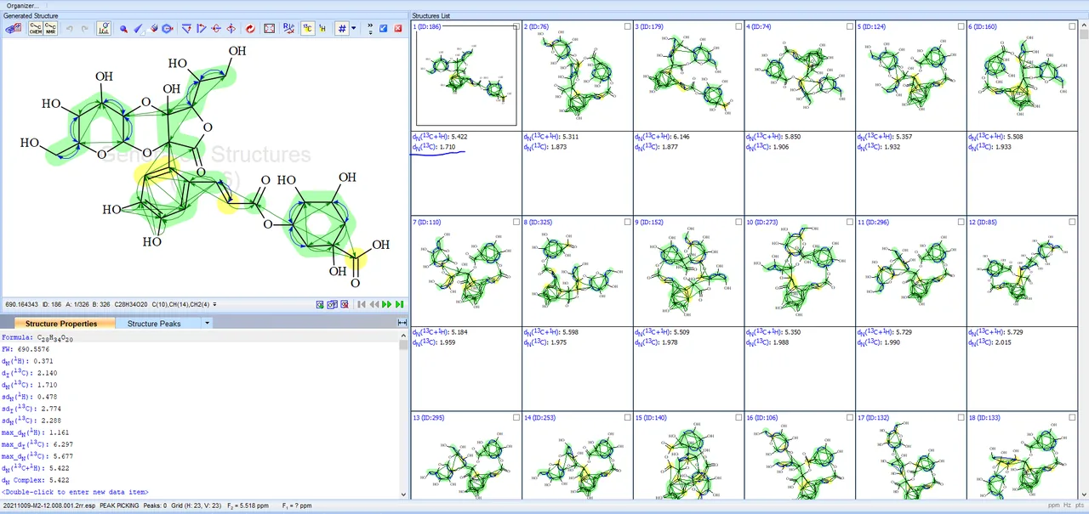Screen dimensions: 1089x514
Task: Check the box for structure 4 (ID:74)
Action: [x=850, y=27]
